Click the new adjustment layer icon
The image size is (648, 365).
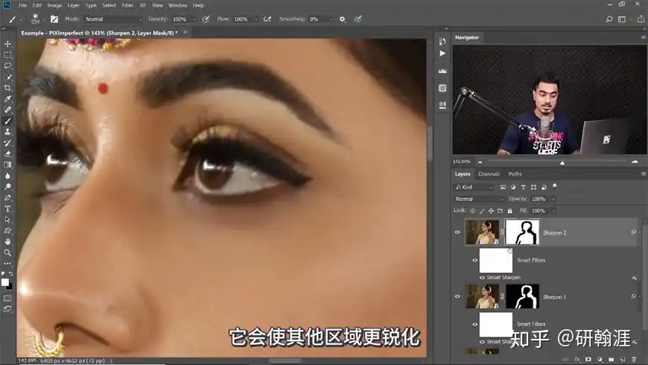click(x=600, y=360)
